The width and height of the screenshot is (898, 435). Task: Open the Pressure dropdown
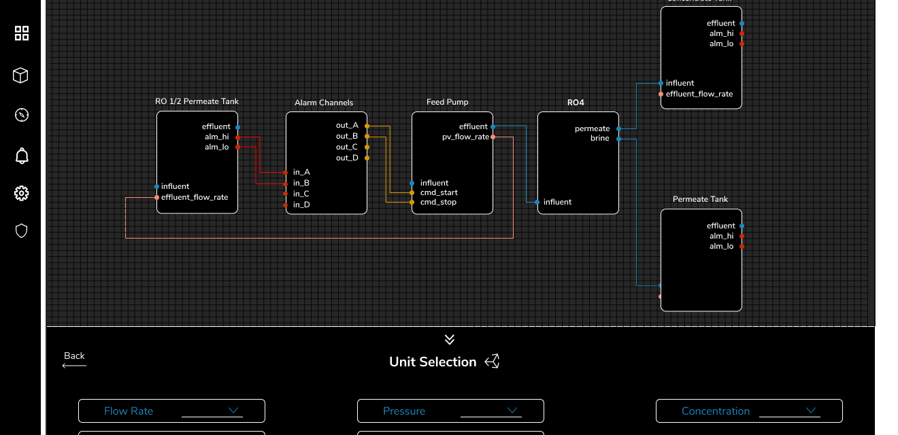tap(450, 411)
